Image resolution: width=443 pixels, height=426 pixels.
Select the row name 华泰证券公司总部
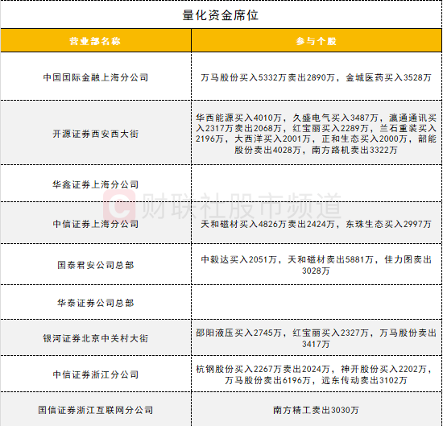96,303
